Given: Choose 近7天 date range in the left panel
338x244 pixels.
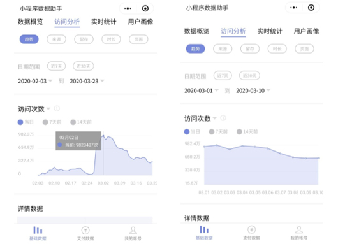Looking at the screenshot, I should (57, 66).
